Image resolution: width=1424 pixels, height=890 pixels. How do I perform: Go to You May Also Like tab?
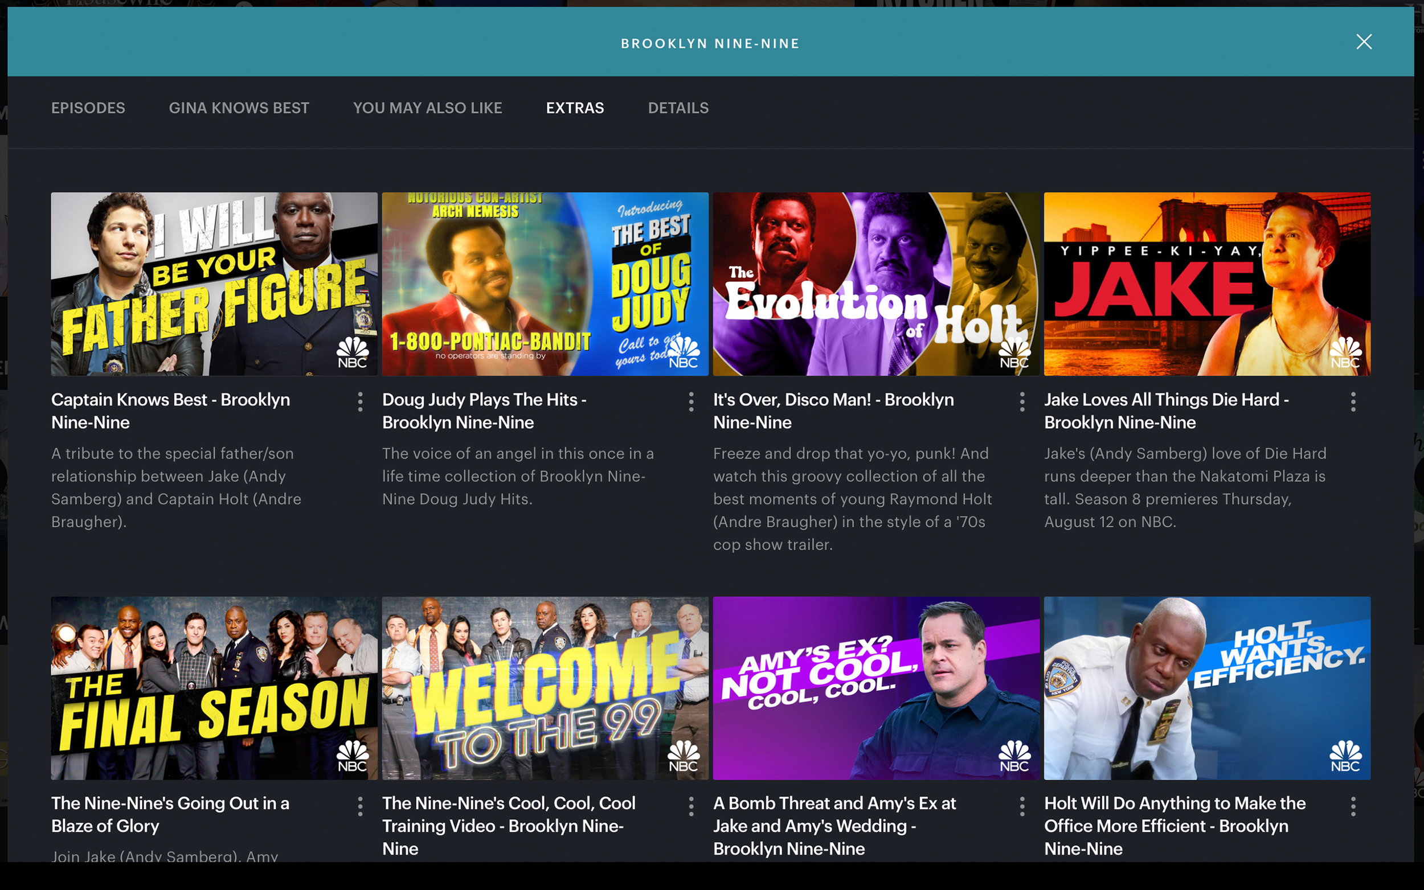427,108
